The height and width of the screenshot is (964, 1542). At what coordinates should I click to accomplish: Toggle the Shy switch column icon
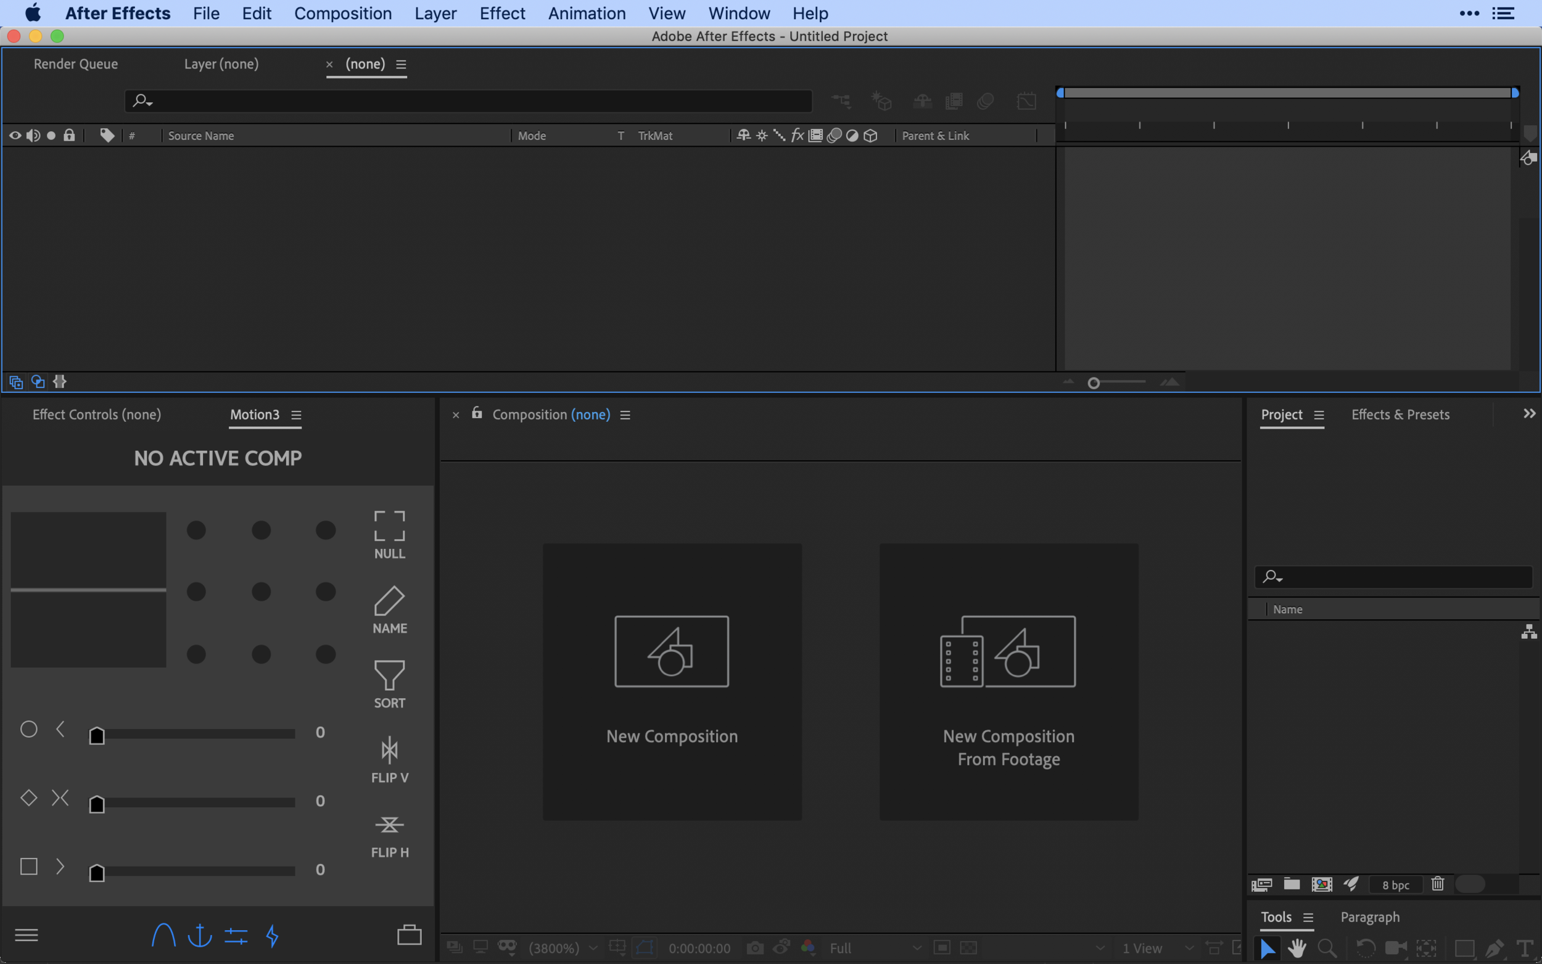(743, 135)
